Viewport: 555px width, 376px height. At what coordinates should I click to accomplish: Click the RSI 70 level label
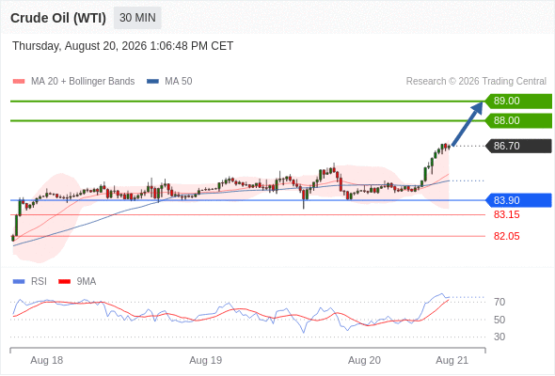[x=499, y=302]
